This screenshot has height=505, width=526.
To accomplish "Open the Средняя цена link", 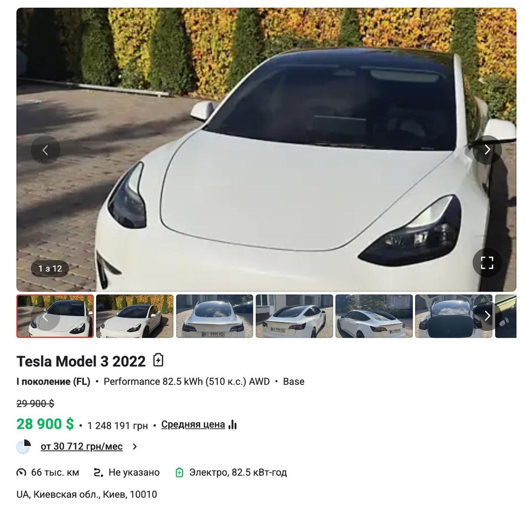I will 193,424.
